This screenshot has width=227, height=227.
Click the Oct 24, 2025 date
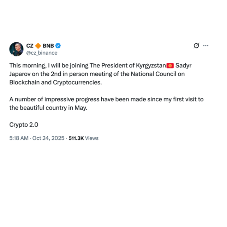(48, 138)
